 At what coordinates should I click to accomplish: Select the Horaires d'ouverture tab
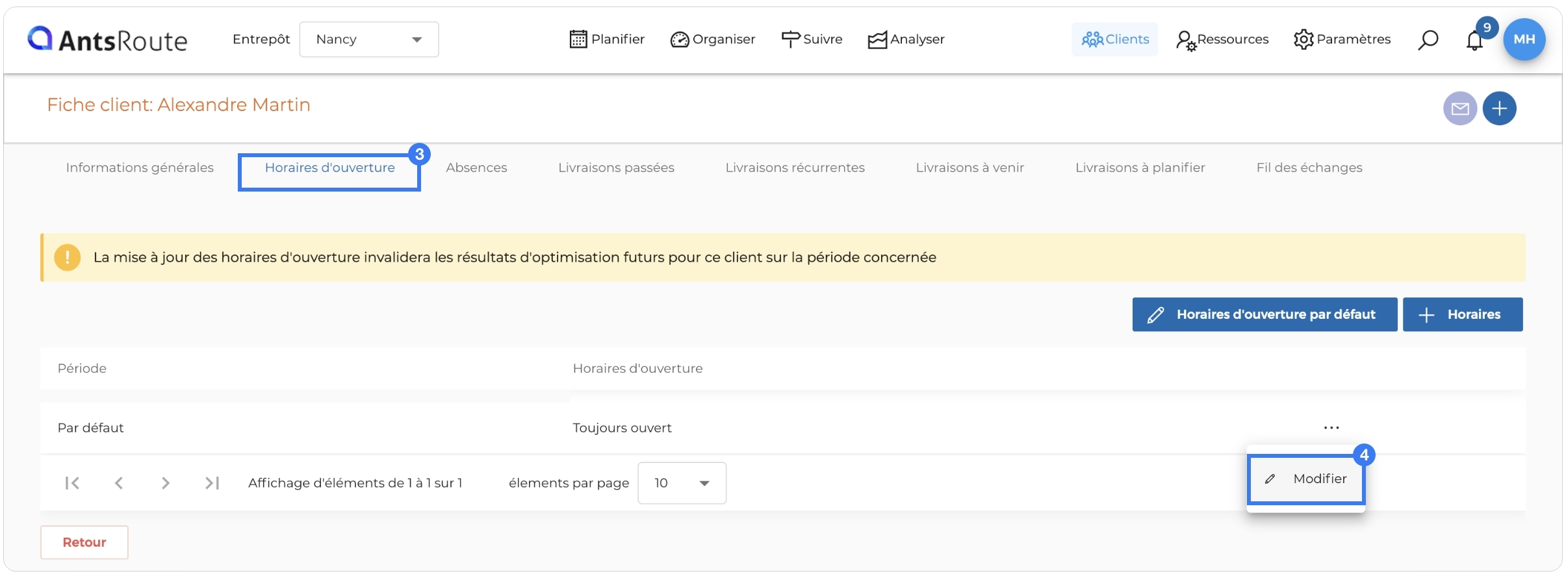(x=329, y=168)
